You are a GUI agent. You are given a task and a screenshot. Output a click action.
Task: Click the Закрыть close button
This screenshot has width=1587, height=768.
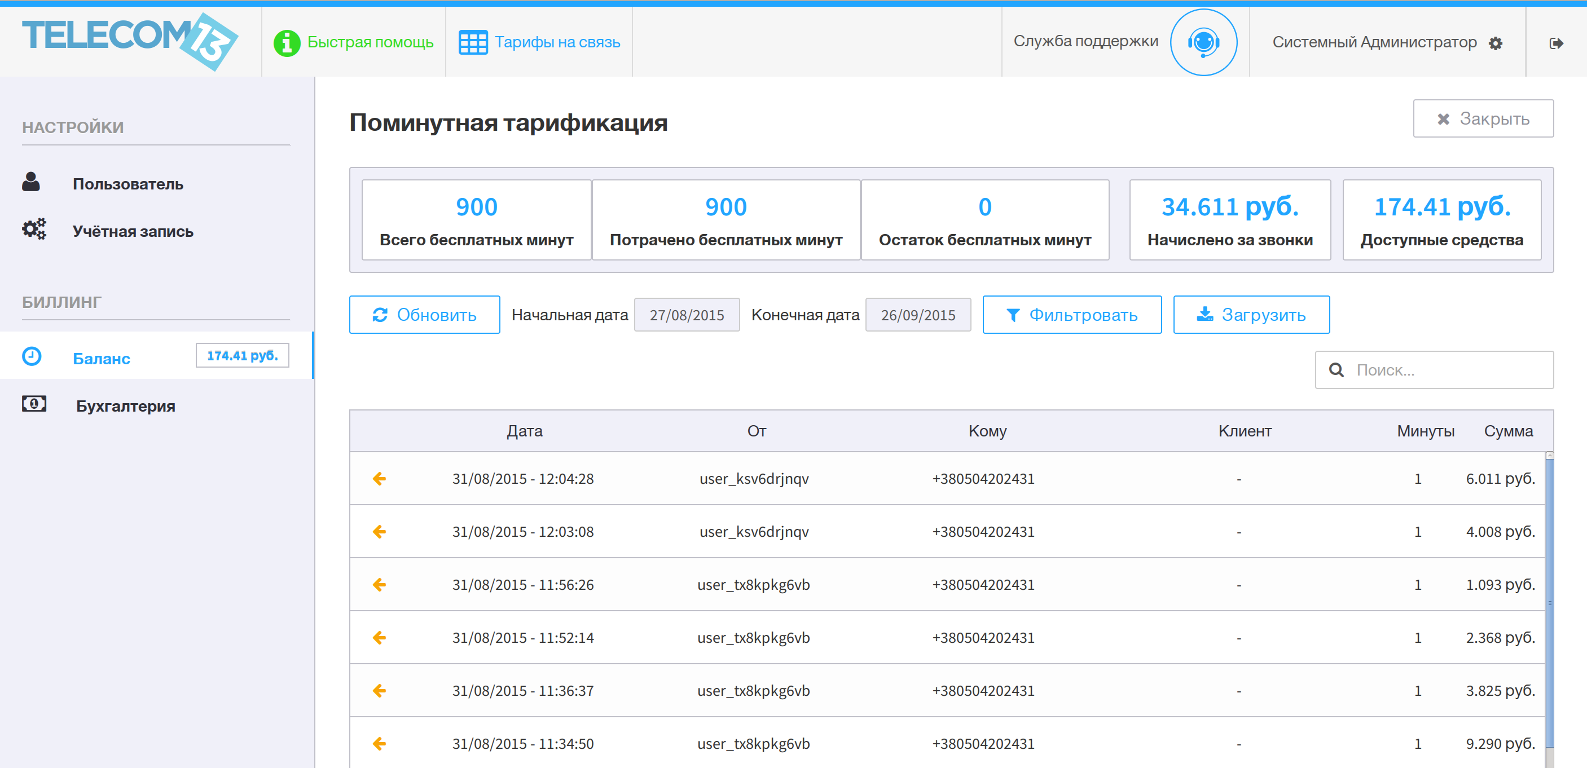[x=1483, y=118]
